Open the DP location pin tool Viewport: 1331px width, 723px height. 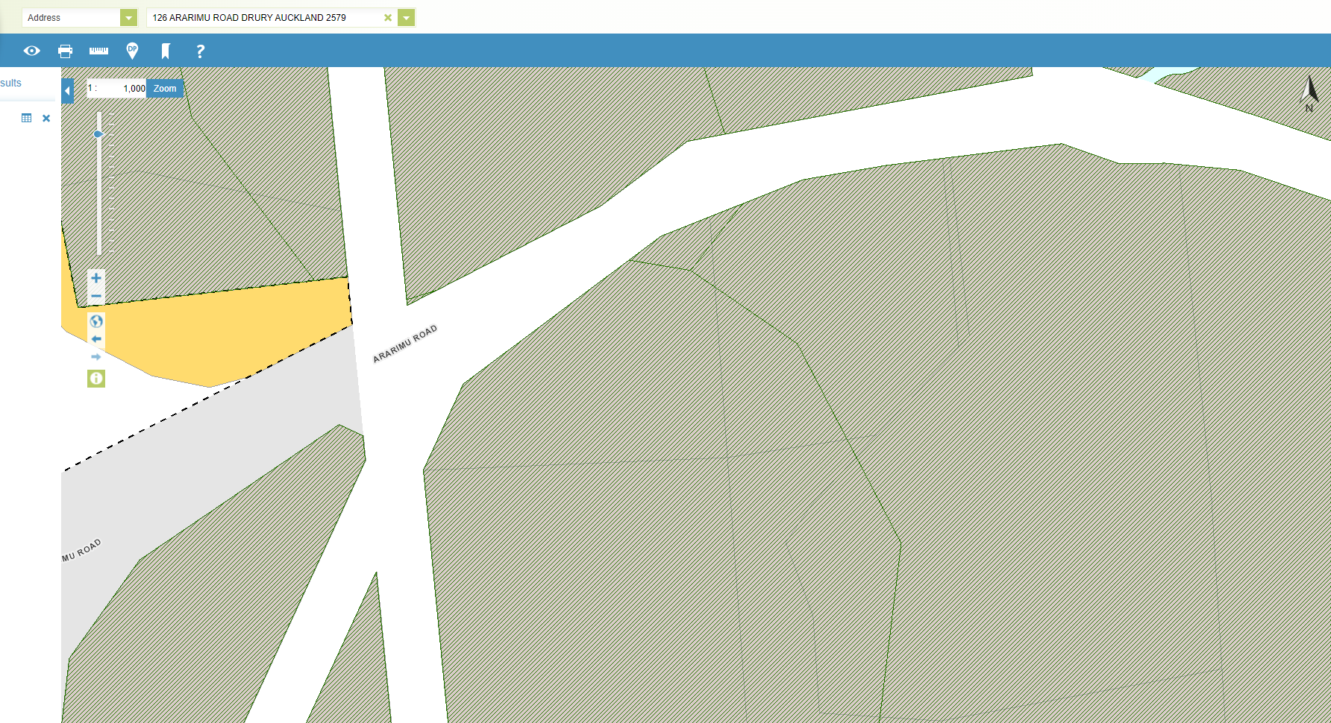[132, 51]
